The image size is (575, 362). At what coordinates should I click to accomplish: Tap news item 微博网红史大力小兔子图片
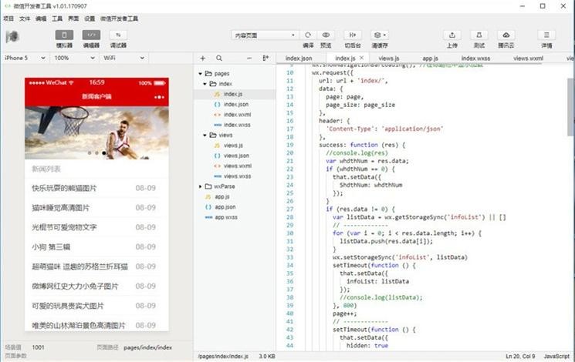coord(96,286)
